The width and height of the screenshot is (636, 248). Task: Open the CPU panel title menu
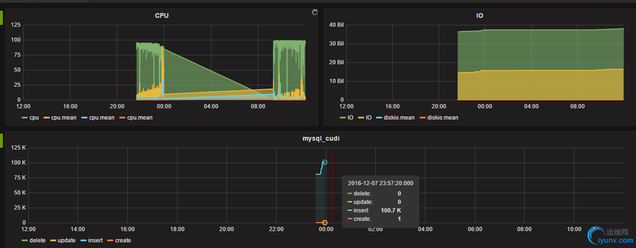pyautogui.click(x=162, y=15)
